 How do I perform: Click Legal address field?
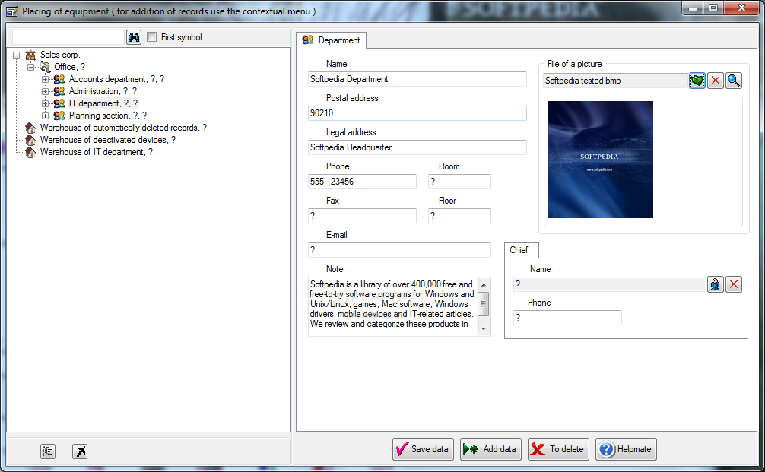coord(417,147)
